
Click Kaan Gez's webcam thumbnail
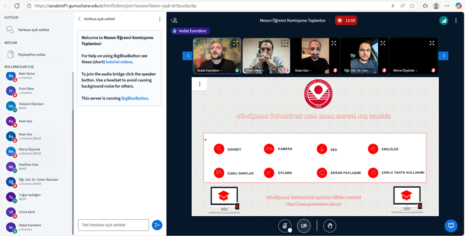(315, 56)
